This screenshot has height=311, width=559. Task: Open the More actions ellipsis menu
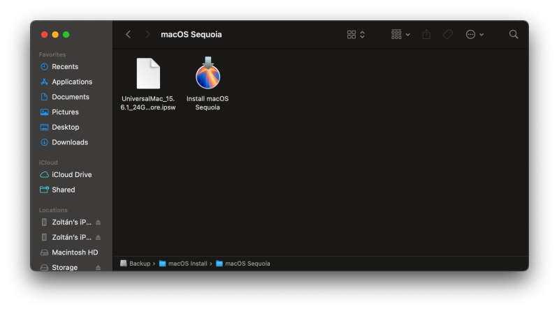pyautogui.click(x=474, y=34)
